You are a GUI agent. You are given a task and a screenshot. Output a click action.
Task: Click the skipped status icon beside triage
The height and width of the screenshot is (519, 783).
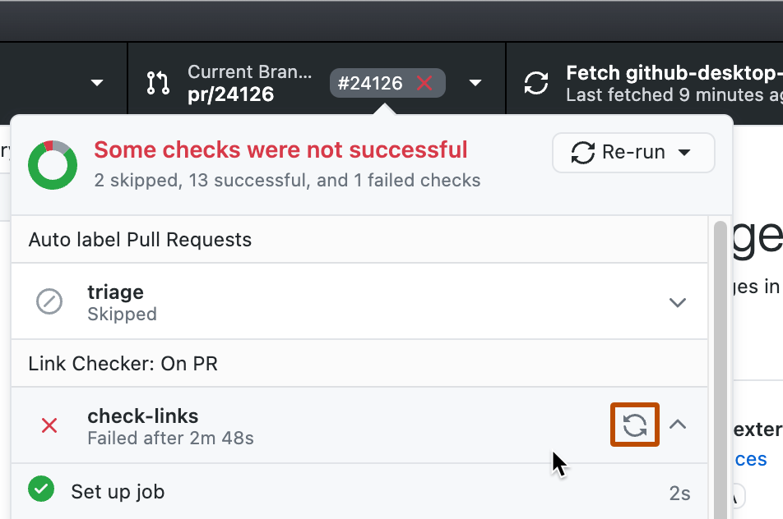[49, 301]
